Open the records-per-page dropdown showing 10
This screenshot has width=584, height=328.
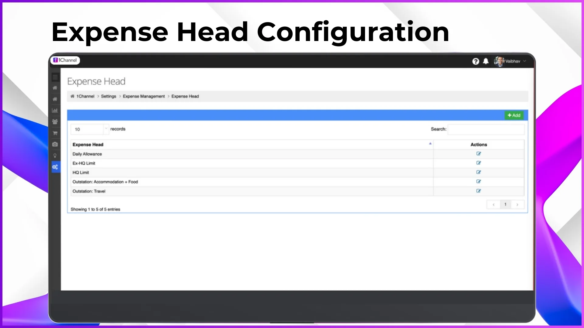point(89,129)
